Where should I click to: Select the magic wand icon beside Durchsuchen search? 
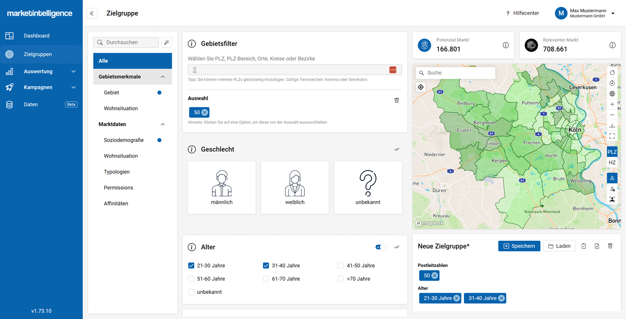click(167, 42)
